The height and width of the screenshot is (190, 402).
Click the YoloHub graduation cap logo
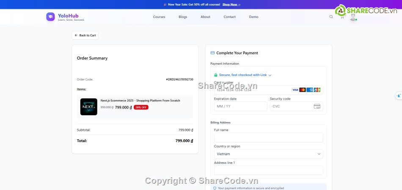coord(50,17)
